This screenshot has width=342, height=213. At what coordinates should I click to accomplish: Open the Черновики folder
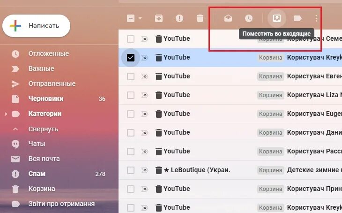[x=46, y=99]
